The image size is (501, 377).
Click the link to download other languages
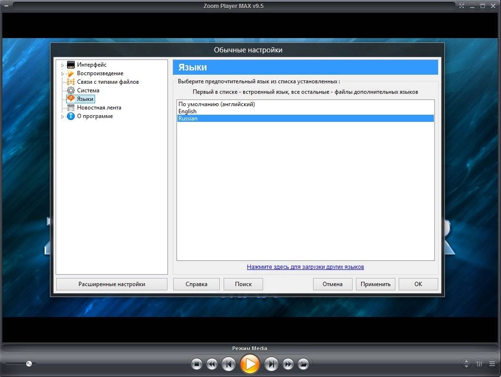305,267
